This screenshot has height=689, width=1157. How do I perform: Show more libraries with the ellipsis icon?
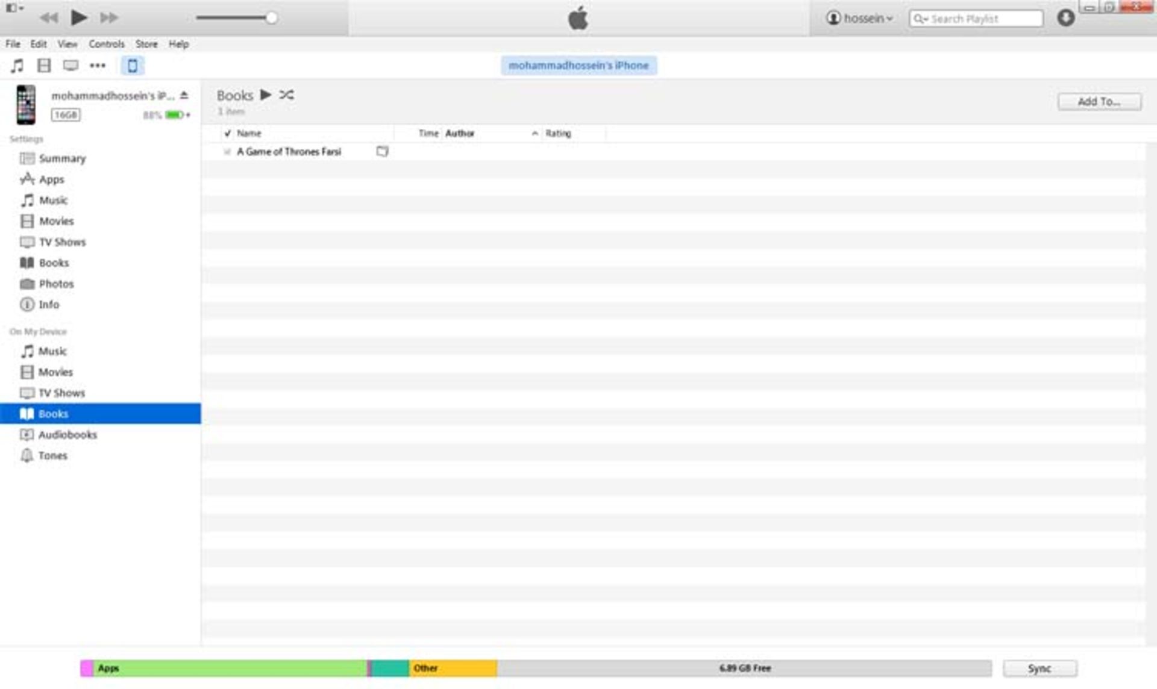point(98,66)
